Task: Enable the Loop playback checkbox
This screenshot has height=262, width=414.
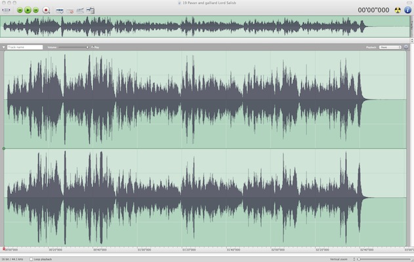Action: click(x=31, y=259)
